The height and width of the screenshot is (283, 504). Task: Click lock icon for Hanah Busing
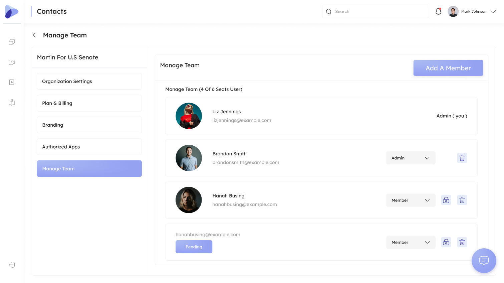pos(446,200)
